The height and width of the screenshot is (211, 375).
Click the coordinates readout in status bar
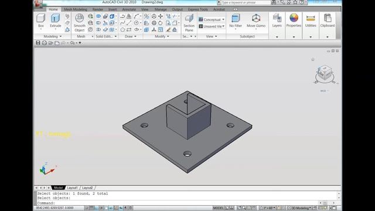(x=54, y=208)
